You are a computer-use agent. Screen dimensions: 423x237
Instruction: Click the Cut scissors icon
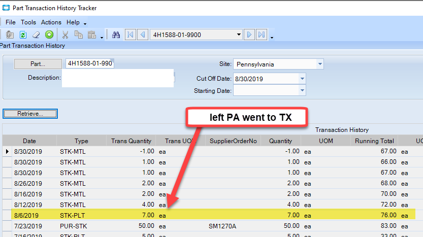(x=65, y=35)
